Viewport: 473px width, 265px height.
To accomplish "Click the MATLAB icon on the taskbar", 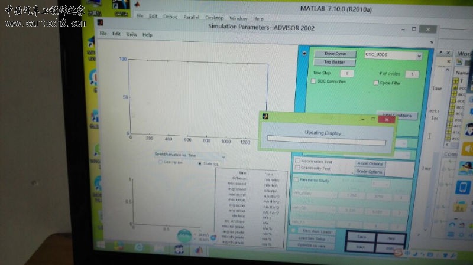I will pos(199,249).
